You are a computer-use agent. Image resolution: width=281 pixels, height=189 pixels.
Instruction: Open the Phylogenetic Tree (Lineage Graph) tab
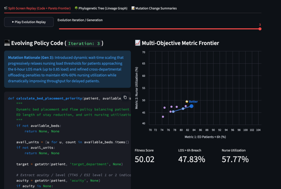point(101,8)
